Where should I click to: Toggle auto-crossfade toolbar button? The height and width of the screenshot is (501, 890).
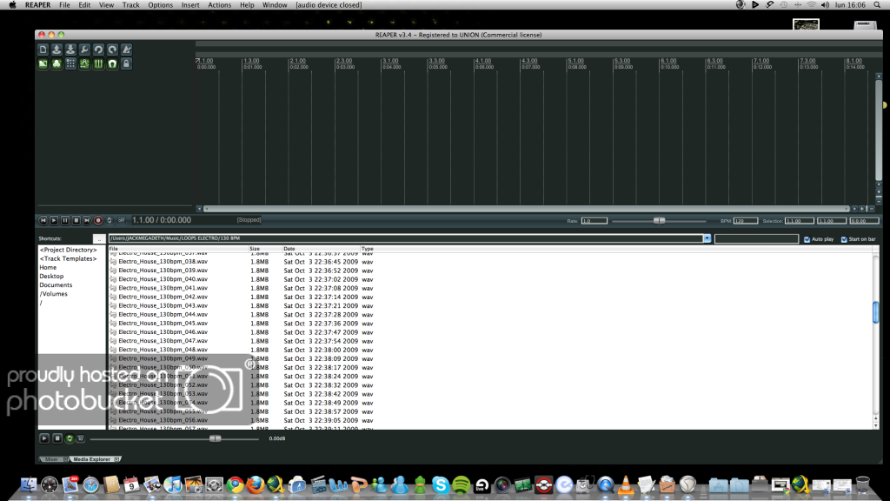pos(43,63)
